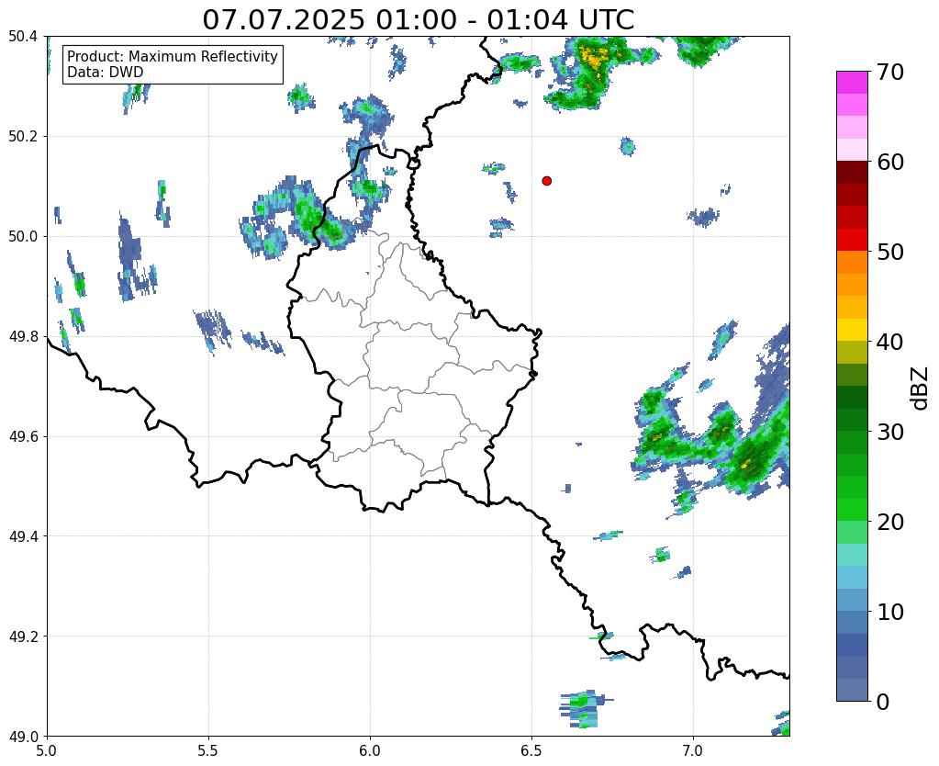Click the 49.8 latitude tick label
The width and height of the screenshot is (939, 766).
(23, 337)
